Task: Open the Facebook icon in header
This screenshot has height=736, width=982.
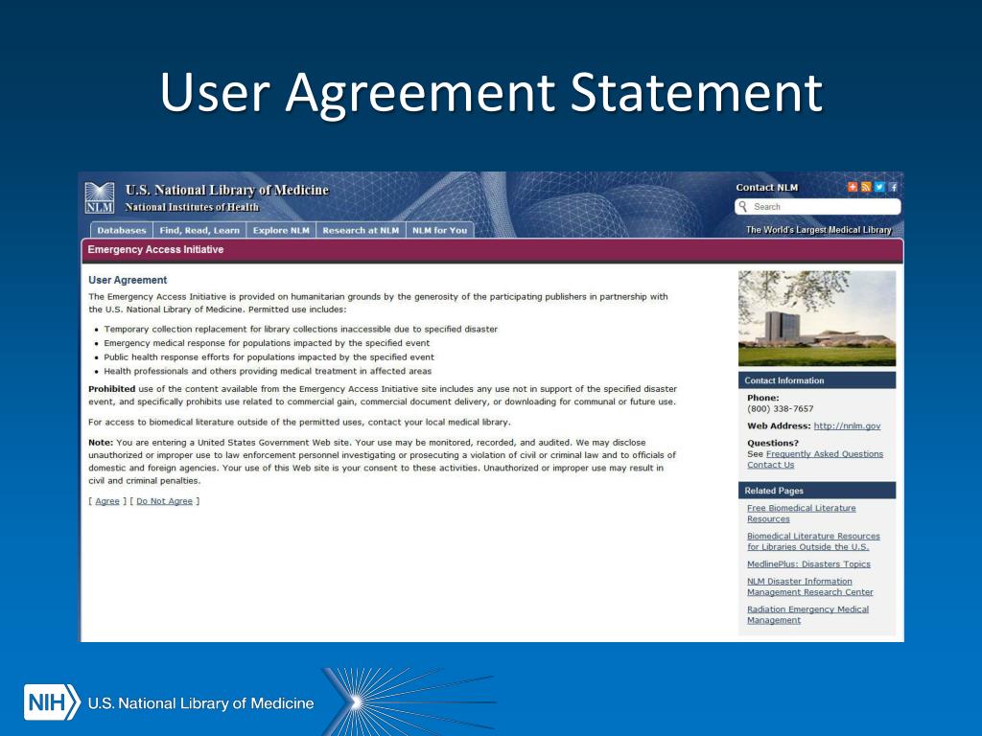Action: 894,187
